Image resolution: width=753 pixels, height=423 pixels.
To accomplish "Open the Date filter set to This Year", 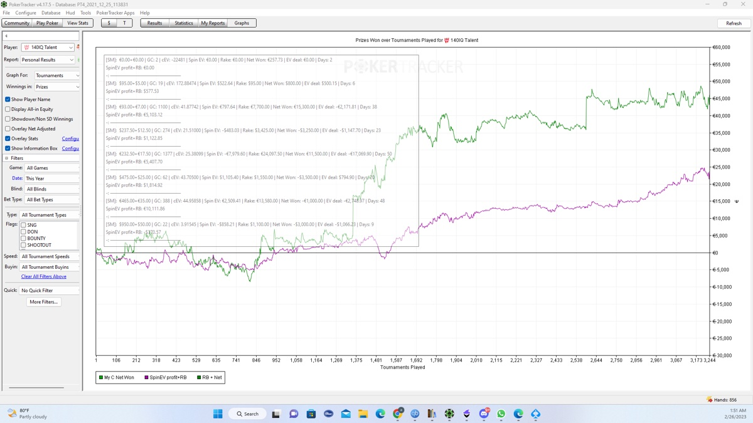I will pyautogui.click(x=51, y=179).
